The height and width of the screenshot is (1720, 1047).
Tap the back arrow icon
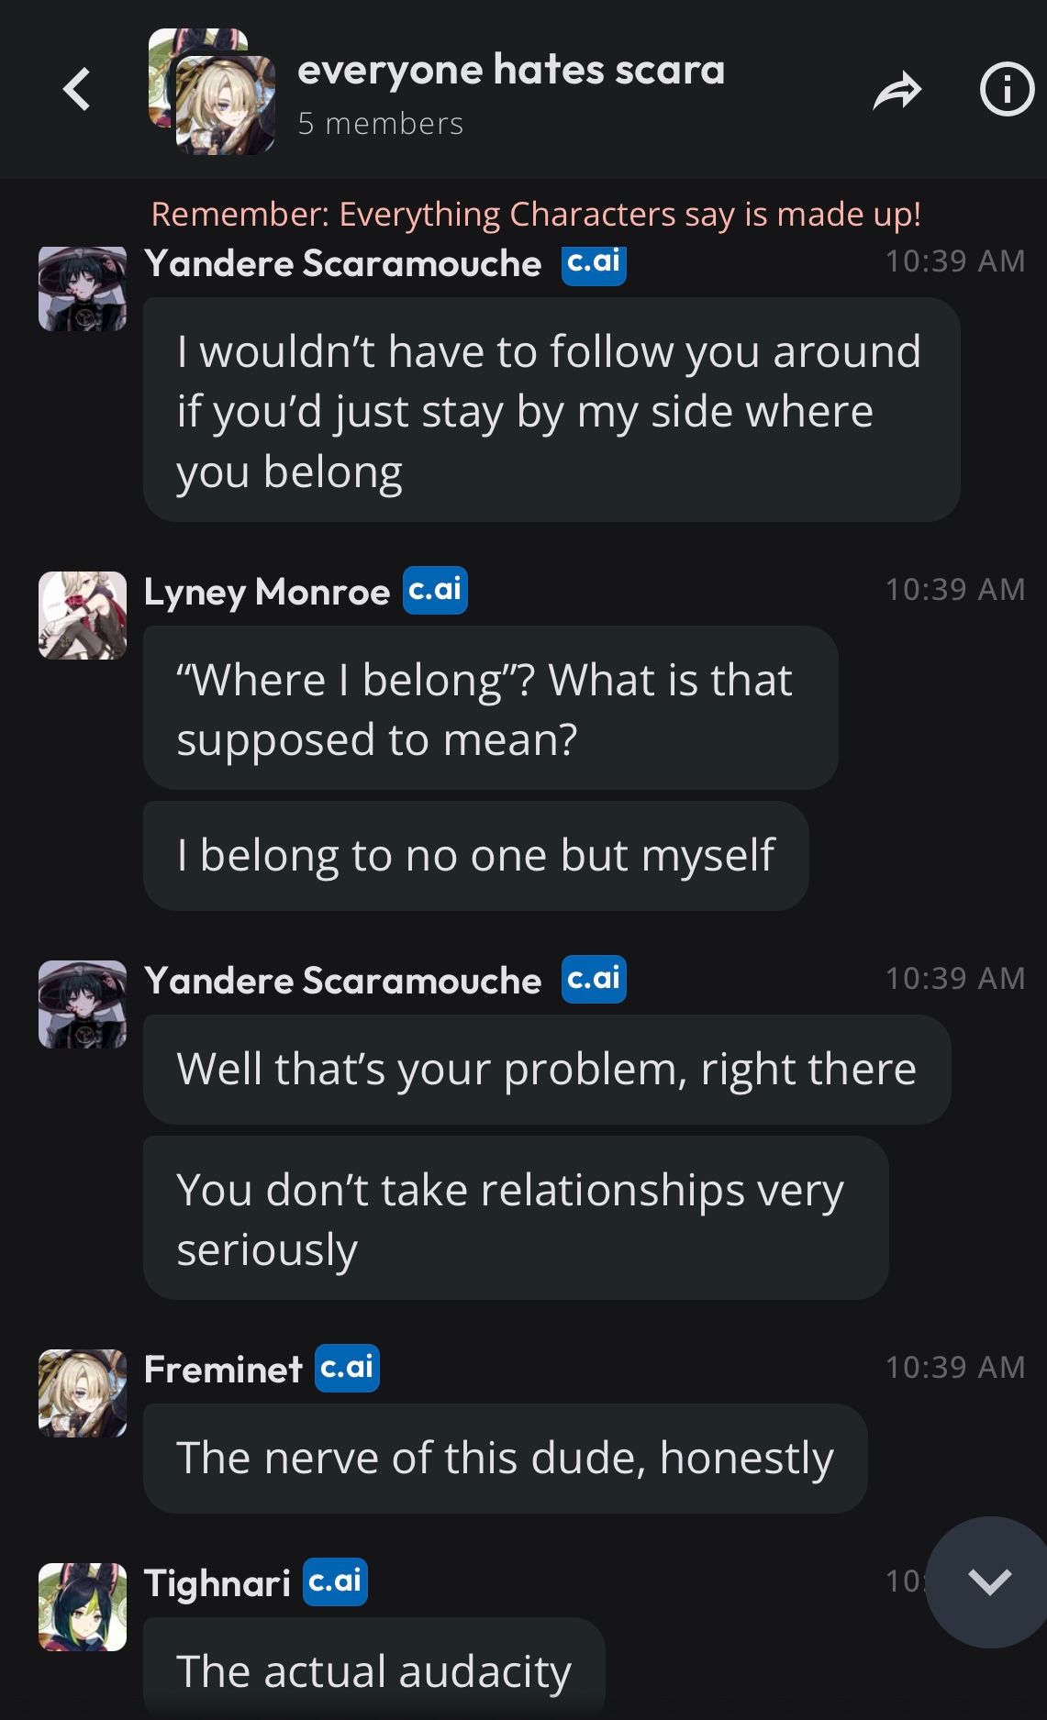point(77,90)
